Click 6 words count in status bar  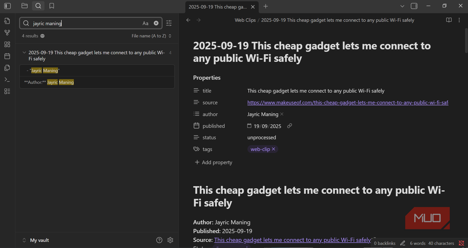(x=418, y=243)
